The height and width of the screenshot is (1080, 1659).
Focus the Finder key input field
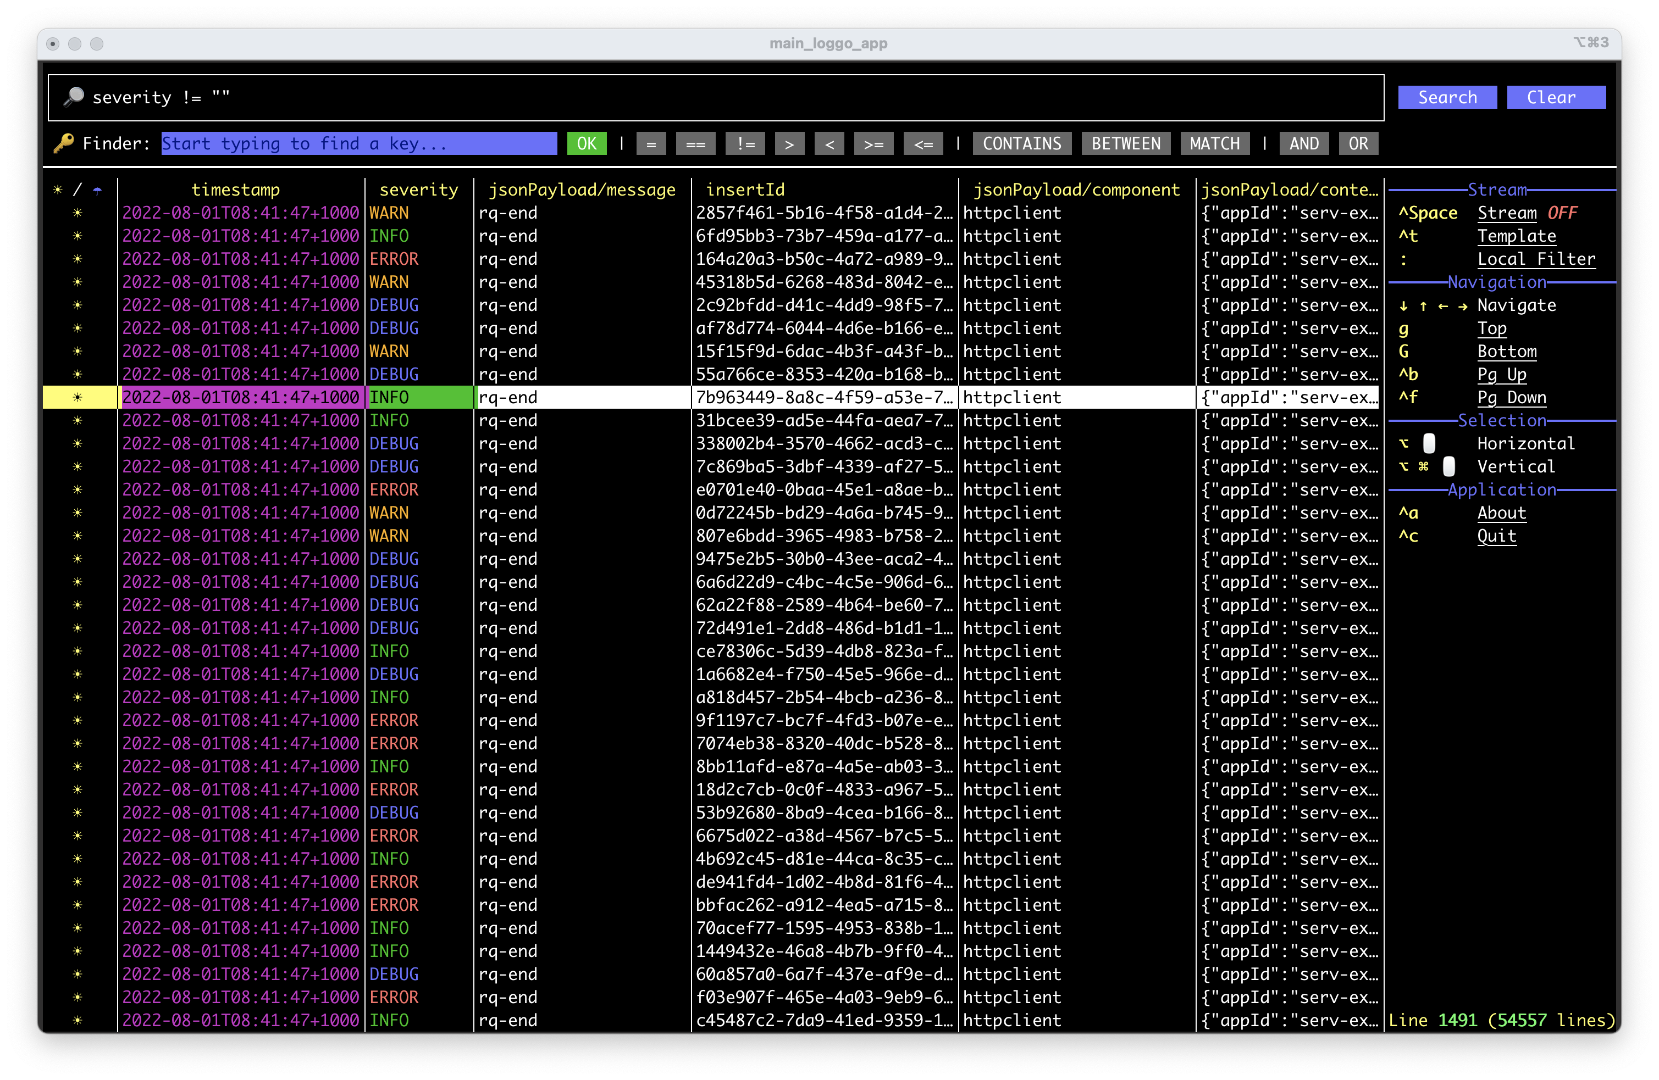click(358, 143)
